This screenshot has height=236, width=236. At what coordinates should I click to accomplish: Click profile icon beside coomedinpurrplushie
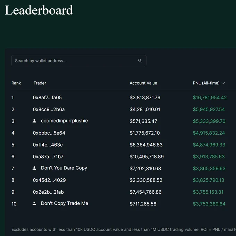[34, 121]
